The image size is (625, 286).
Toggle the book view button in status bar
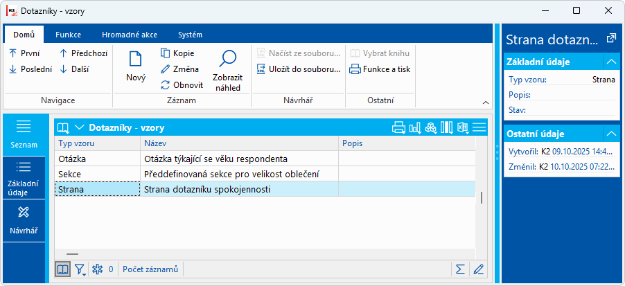click(x=62, y=269)
